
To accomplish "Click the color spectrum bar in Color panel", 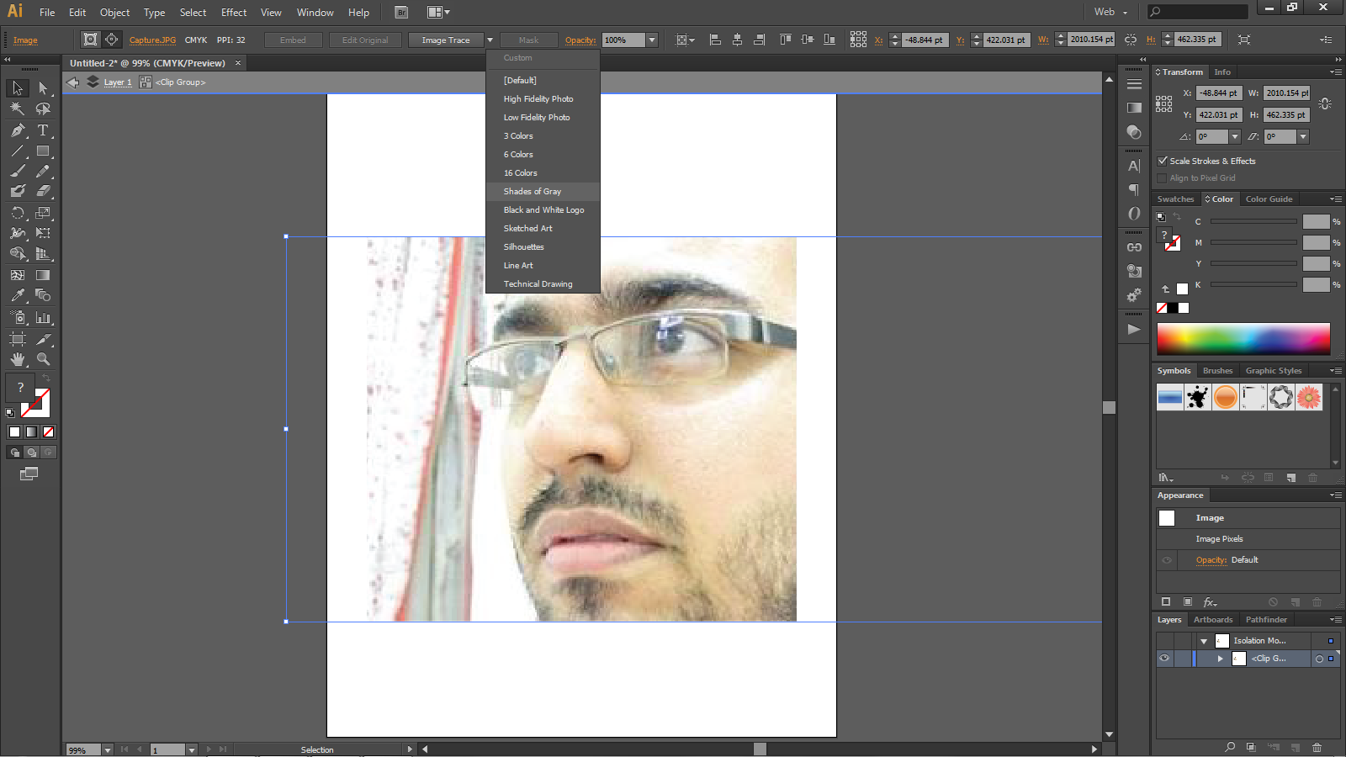I will (x=1243, y=339).
